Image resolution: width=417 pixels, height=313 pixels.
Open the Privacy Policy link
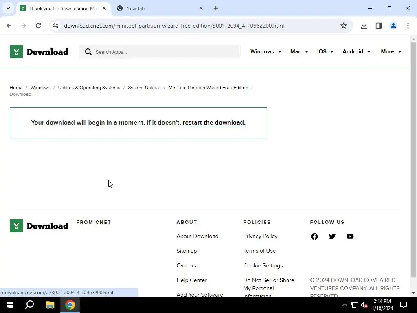coord(260,236)
